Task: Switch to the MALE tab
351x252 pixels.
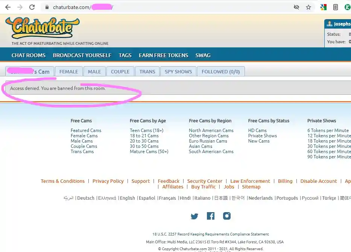Action: point(94,71)
